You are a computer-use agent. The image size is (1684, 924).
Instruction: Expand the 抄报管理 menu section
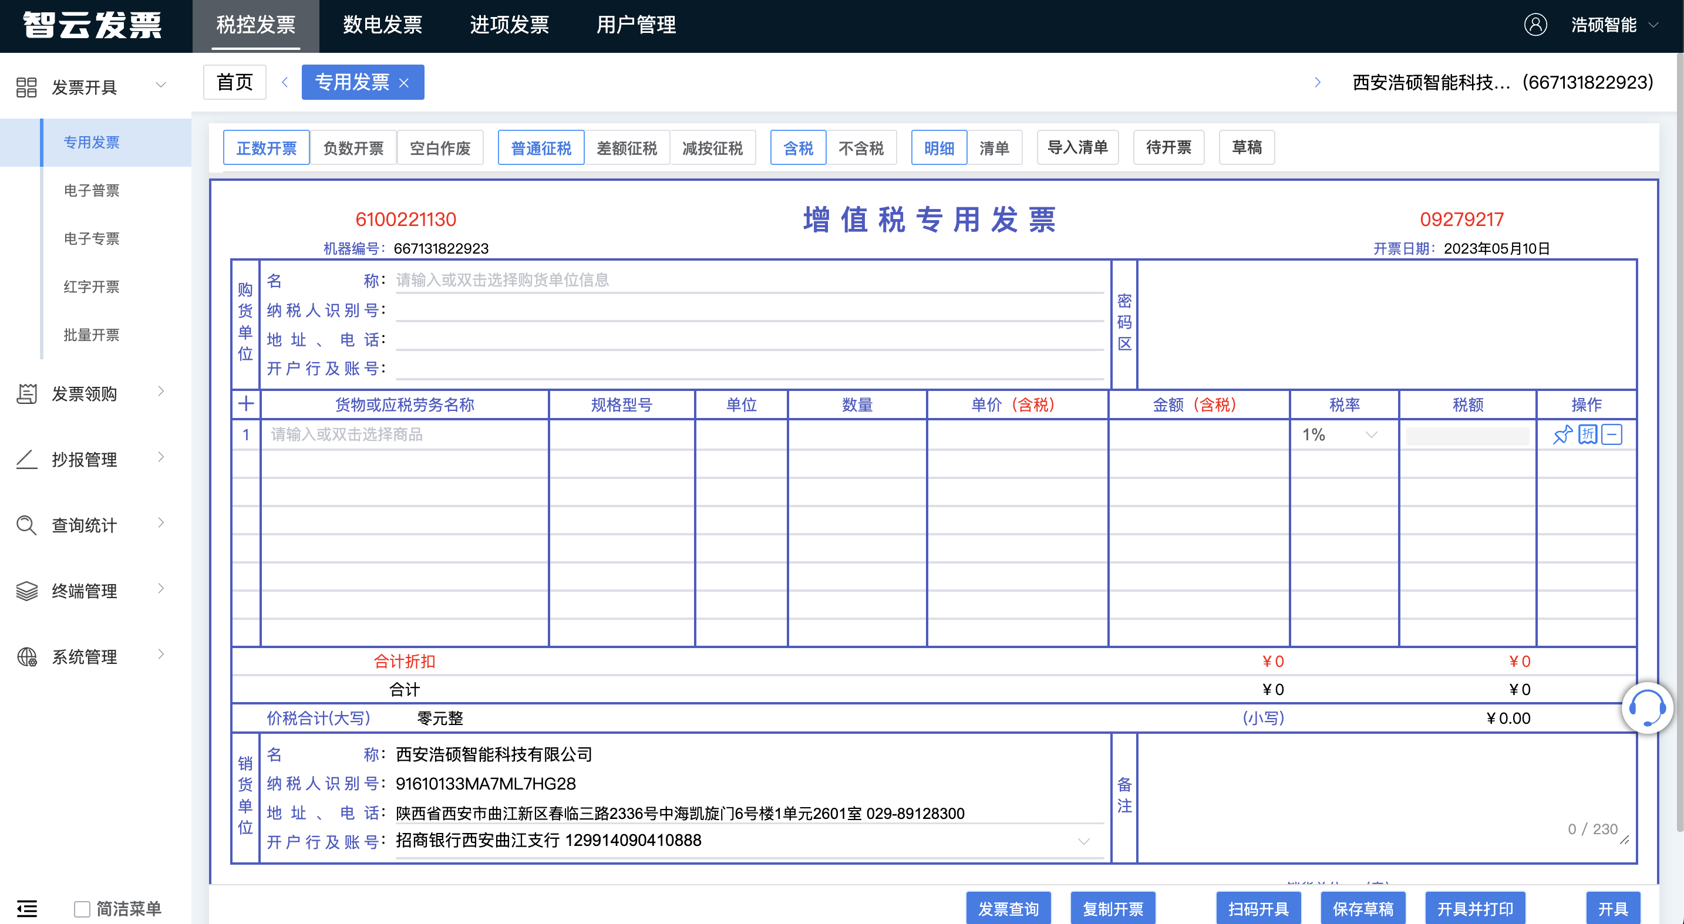pyautogui.click(x=161, y=457)
